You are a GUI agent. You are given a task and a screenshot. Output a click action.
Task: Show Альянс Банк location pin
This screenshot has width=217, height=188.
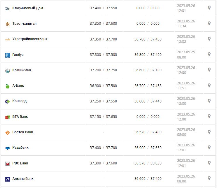pos(209,178)
